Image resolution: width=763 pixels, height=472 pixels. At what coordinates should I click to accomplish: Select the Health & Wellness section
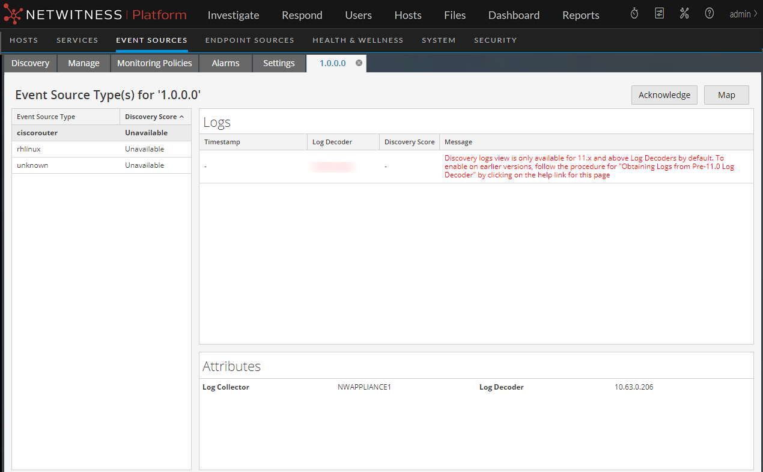click(357, 40)
